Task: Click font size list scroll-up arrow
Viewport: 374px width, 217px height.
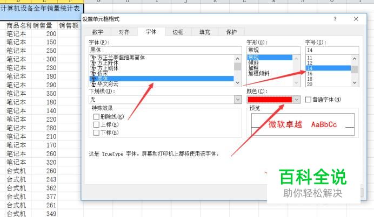Action: tap(355, 59)
